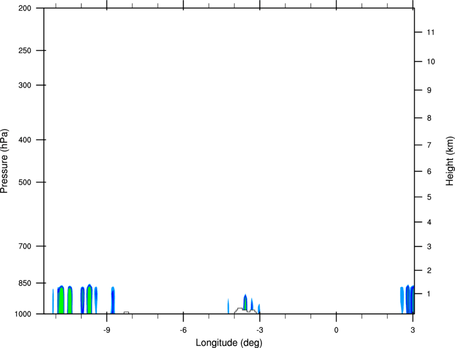Click the 5 km height label

(429, 197)
